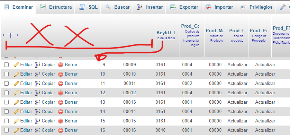Click the red delete icon in row 9
The height and width of the screenshot is (137, 290).
coord(61,65)
